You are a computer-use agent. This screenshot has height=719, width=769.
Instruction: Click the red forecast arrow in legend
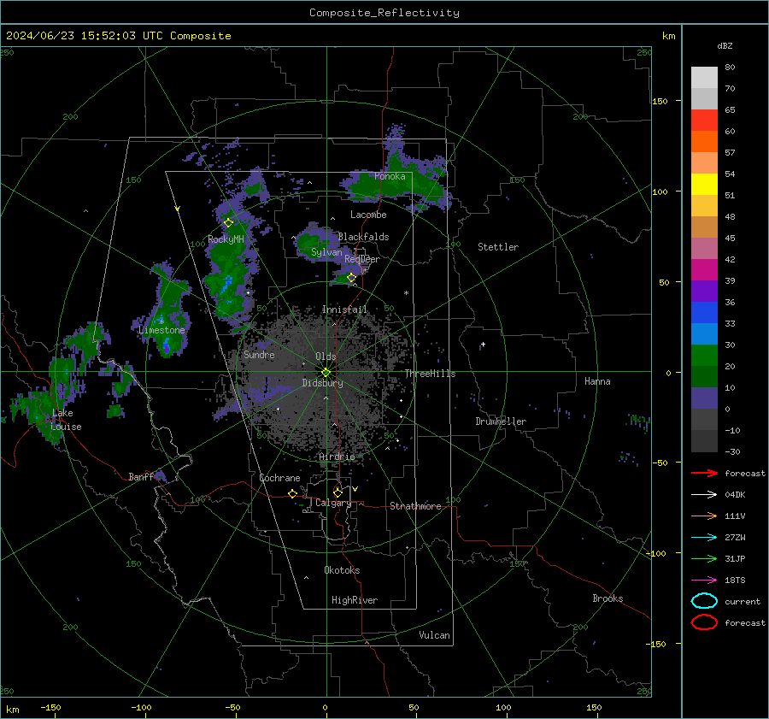(704, 473)
